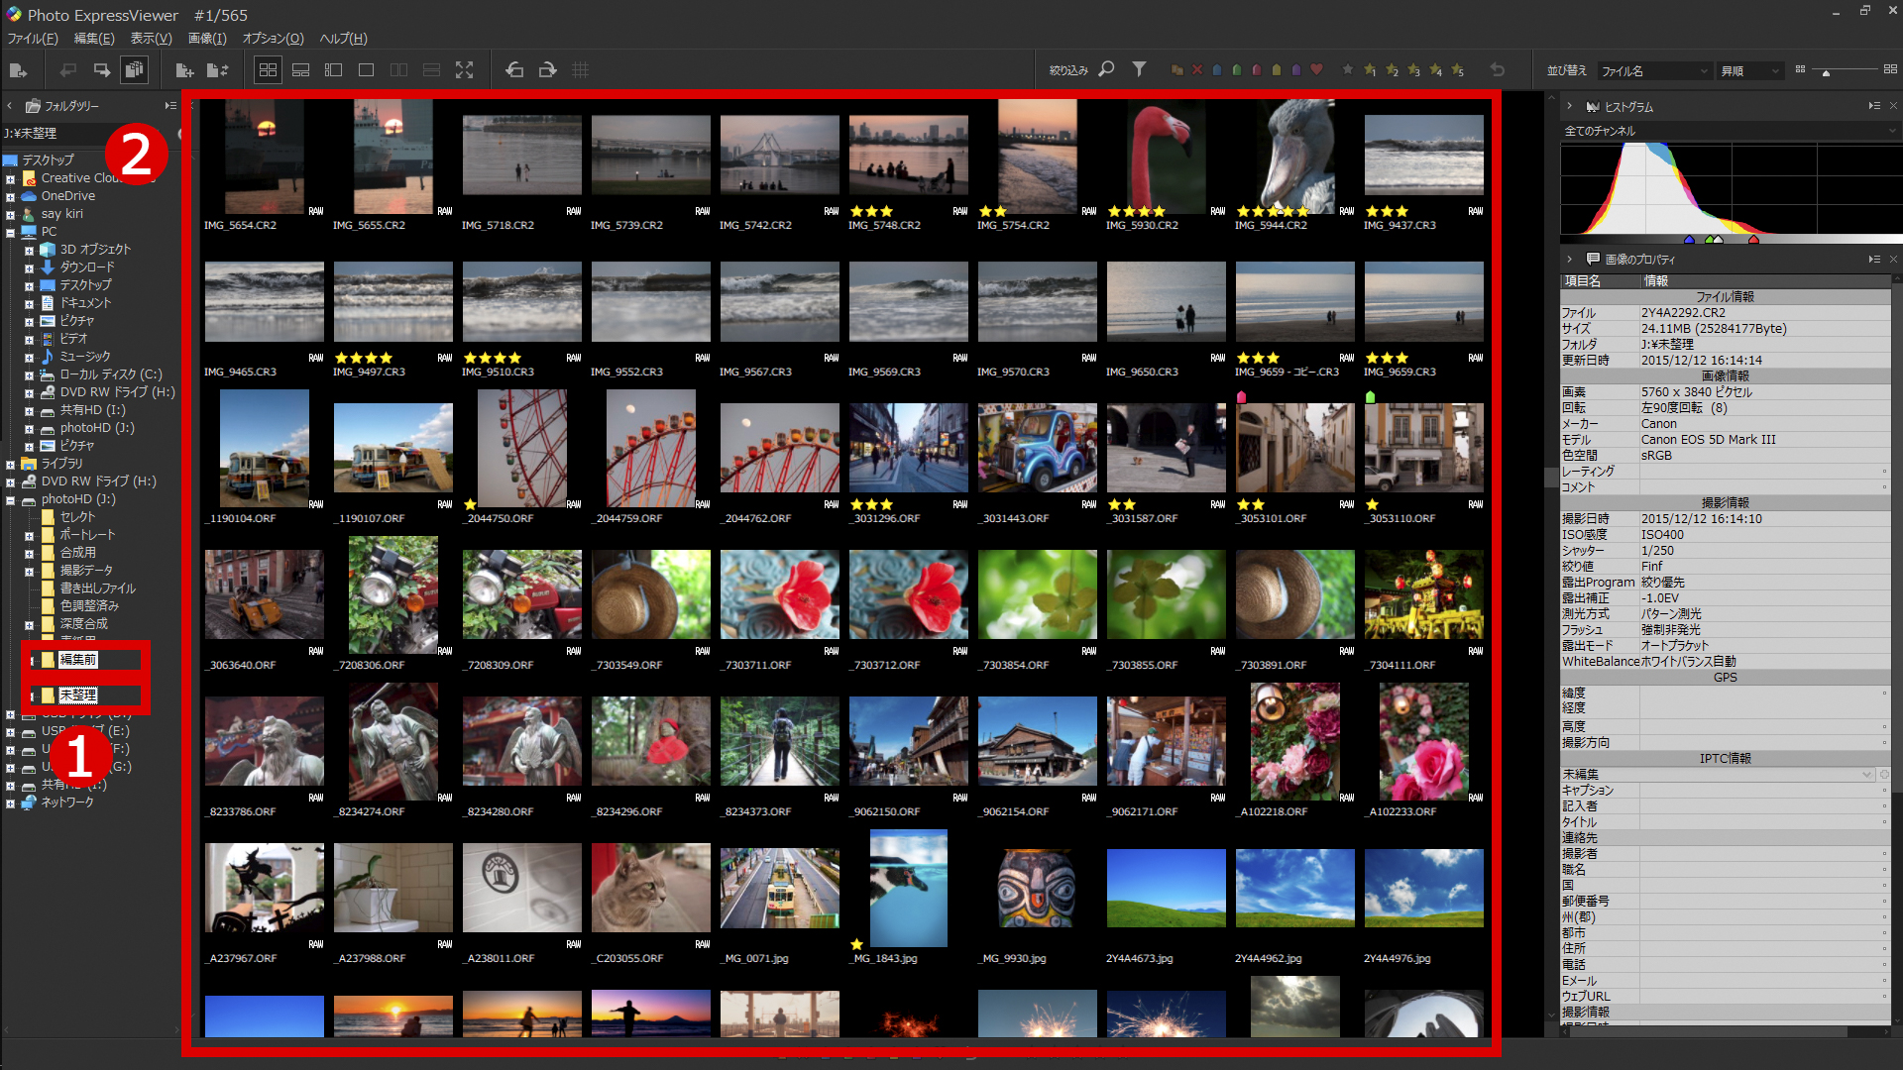Select the IMG_5930.CR2 flamingo thumbnail

pyautogui.click(x=1166, y=157)
